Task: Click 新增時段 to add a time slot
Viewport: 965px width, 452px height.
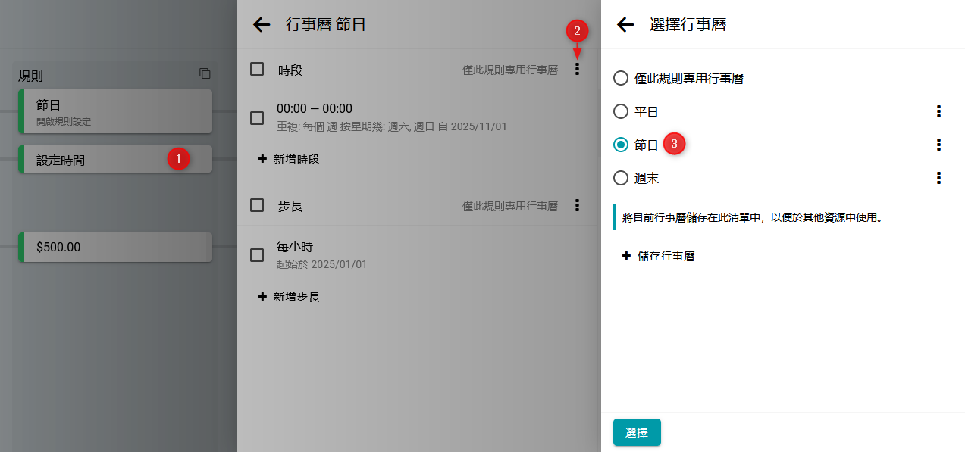Action: click(289, 159)
